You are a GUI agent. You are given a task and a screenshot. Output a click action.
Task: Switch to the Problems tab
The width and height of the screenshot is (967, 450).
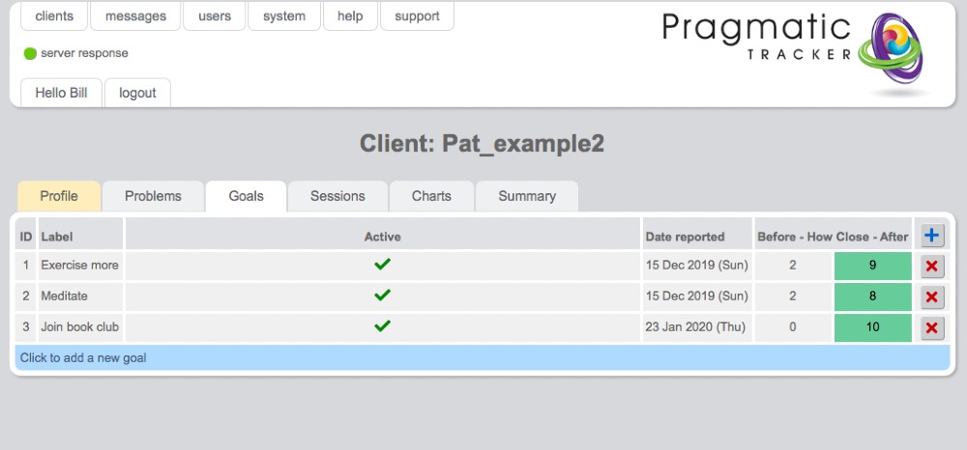pos(153,196)
